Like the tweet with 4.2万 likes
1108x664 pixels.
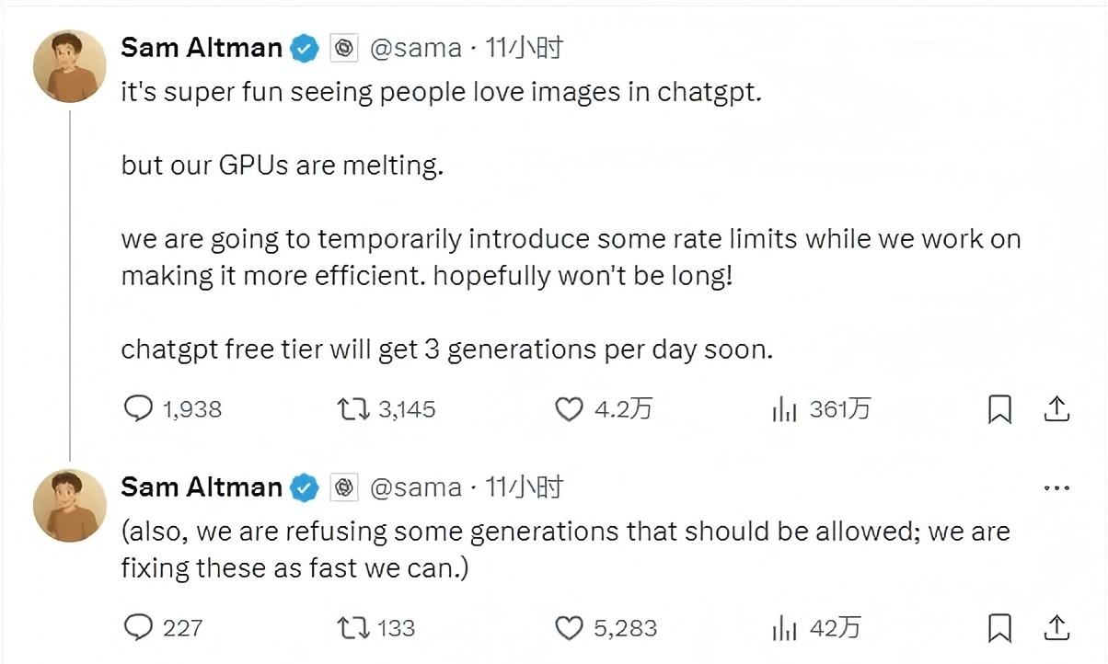point(604,409)
